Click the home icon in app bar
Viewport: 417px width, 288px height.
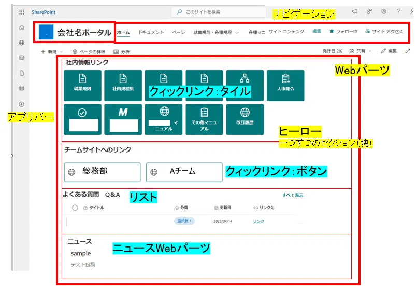tap(22, 28)
